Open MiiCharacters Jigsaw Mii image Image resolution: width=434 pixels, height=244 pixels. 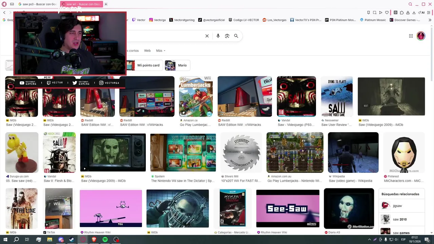click(x=404, y=152)
